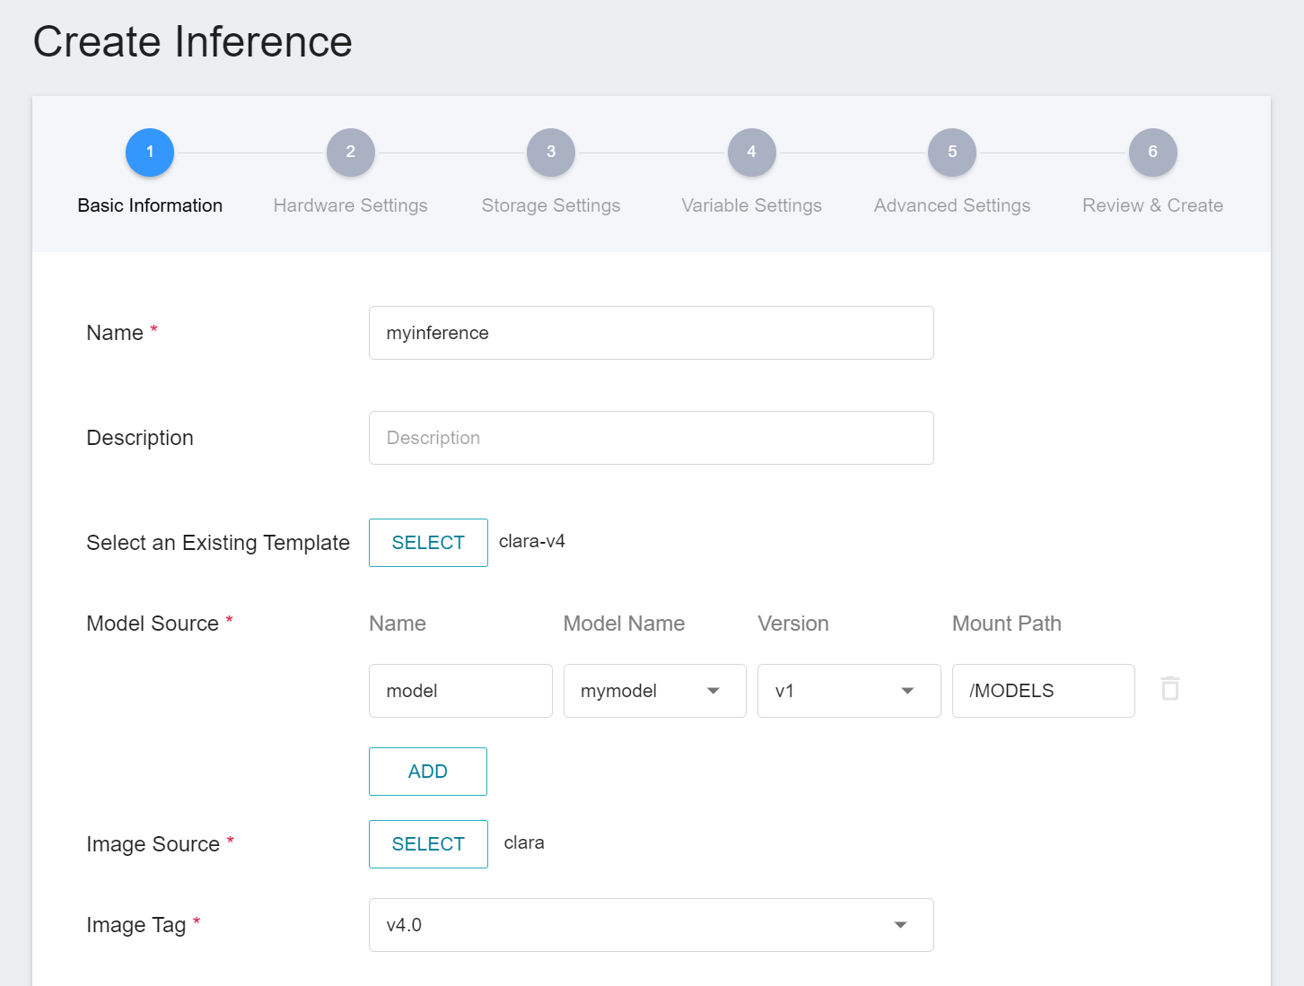Image resolution: width=1304 pixels, height=986 pixels.
Task: Click the Storage Settings step label
Action: pos(551,205)
